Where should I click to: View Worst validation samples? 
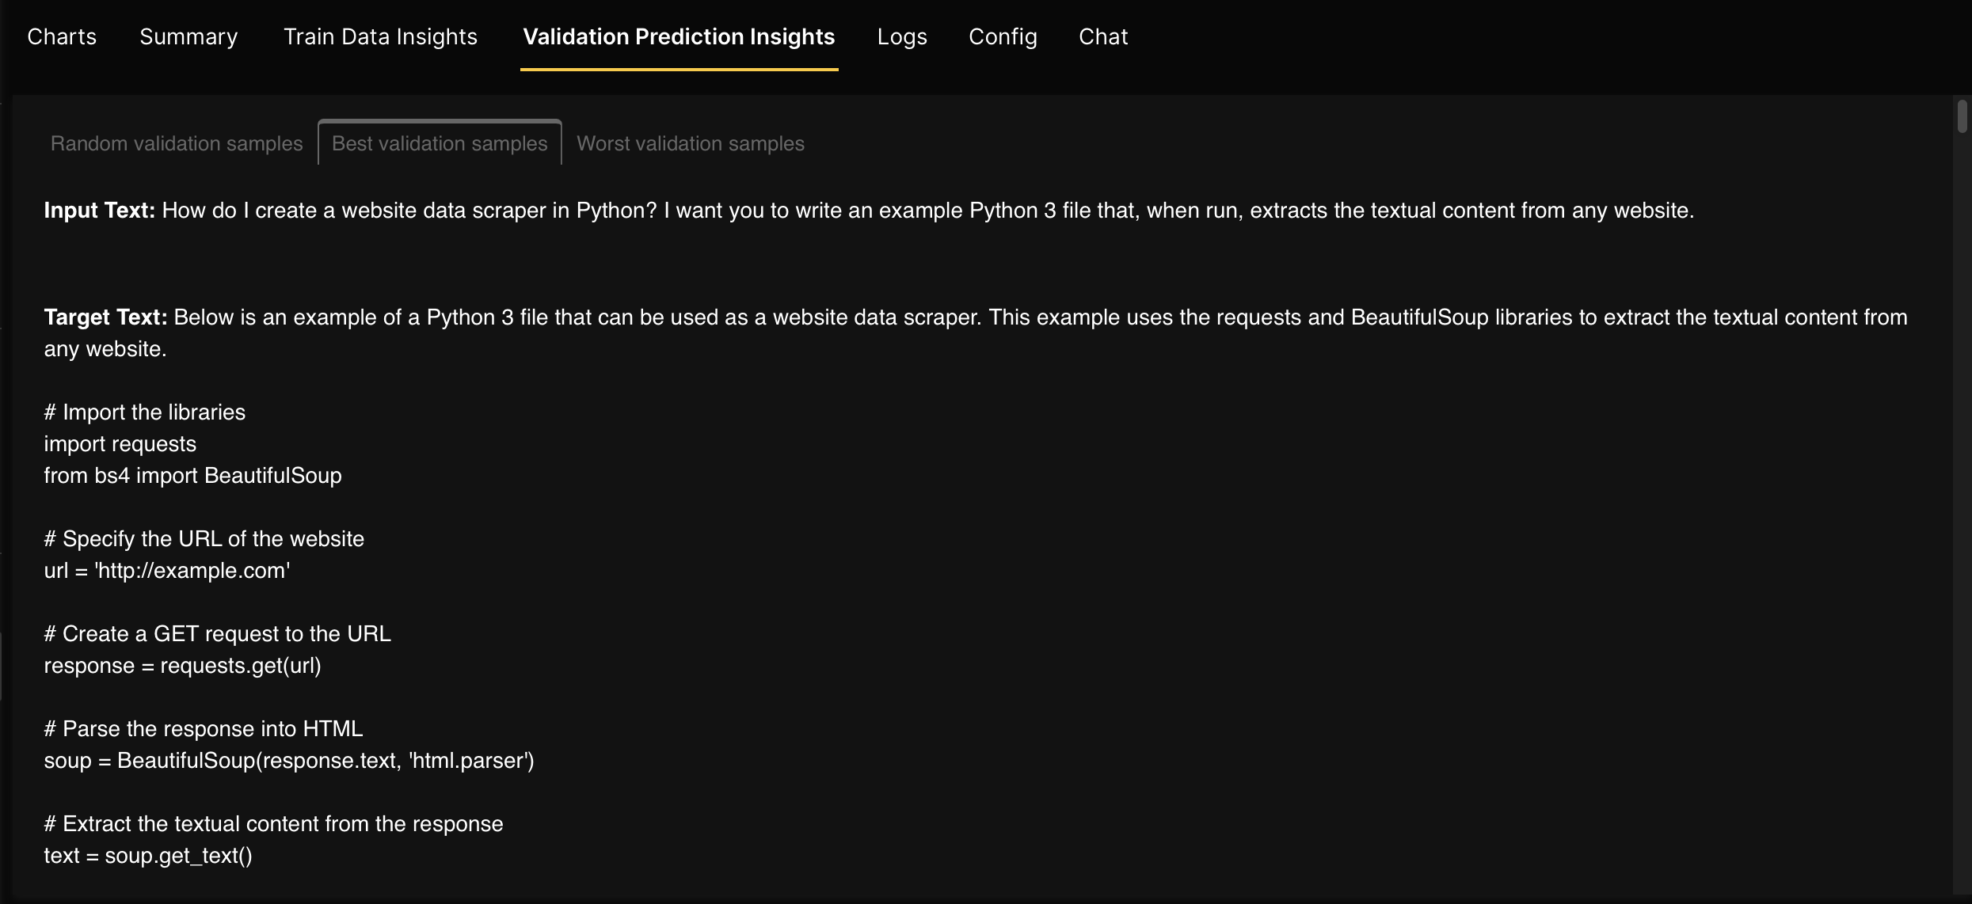[690, 143]
